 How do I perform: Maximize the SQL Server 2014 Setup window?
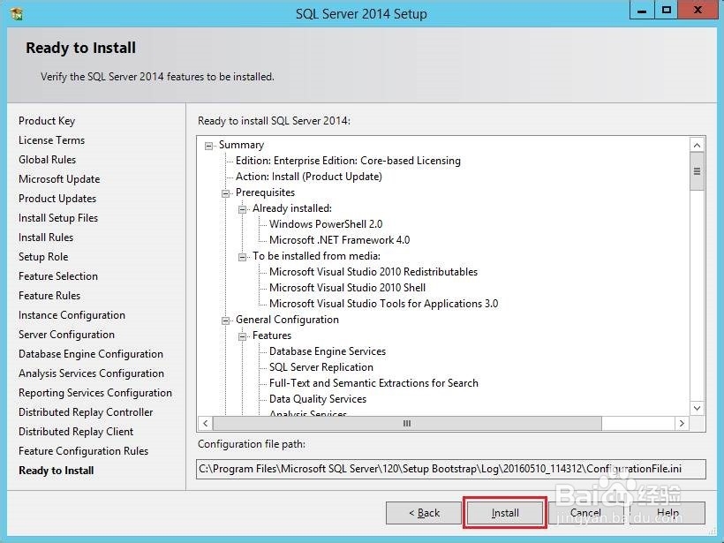(x=667, y=11)
